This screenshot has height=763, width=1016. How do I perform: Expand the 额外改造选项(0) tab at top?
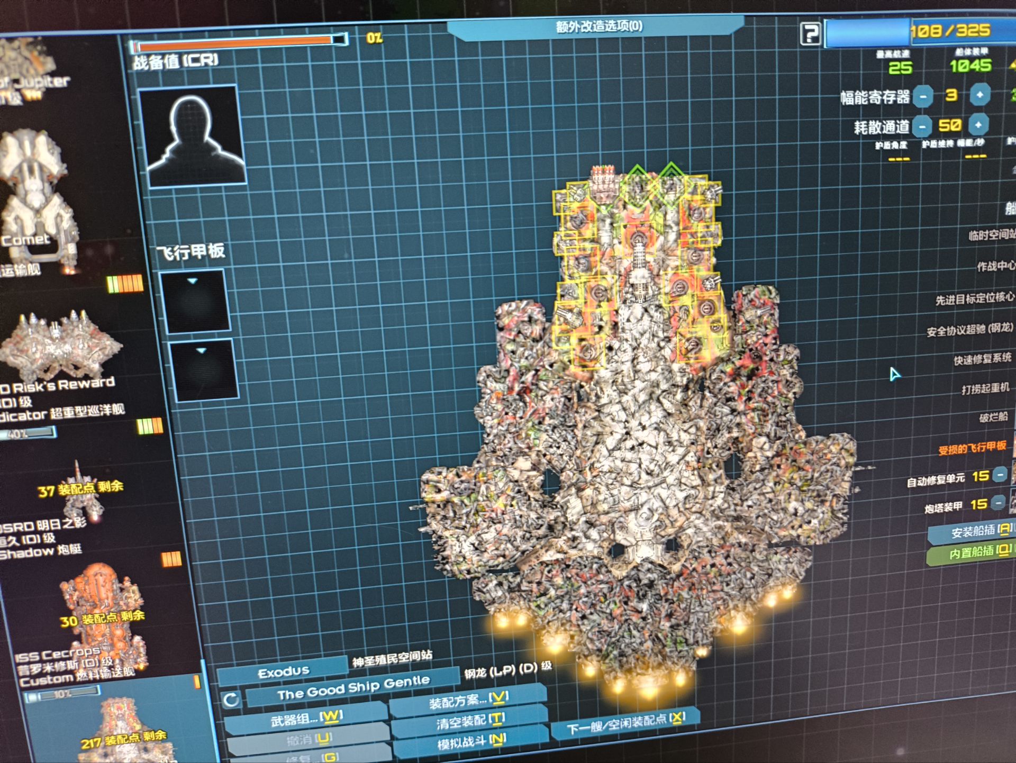(x=598, y=26)
